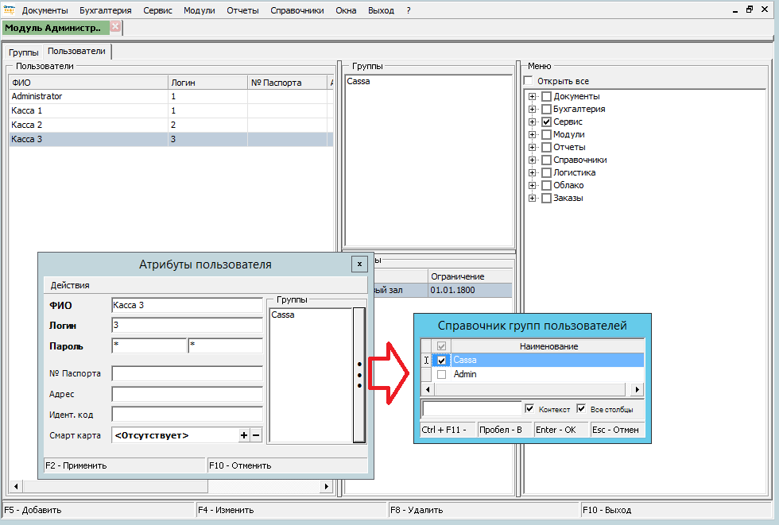
Task: Uncheck the Сервис menu checkbox
Action: pos(546,122)
